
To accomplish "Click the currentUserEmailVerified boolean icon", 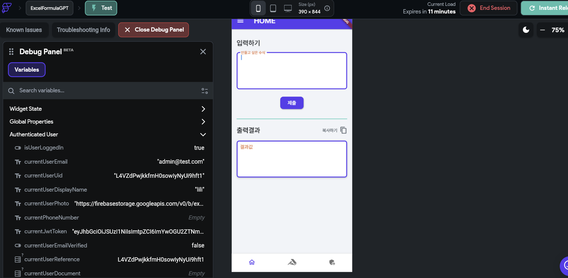I will 18,245.
